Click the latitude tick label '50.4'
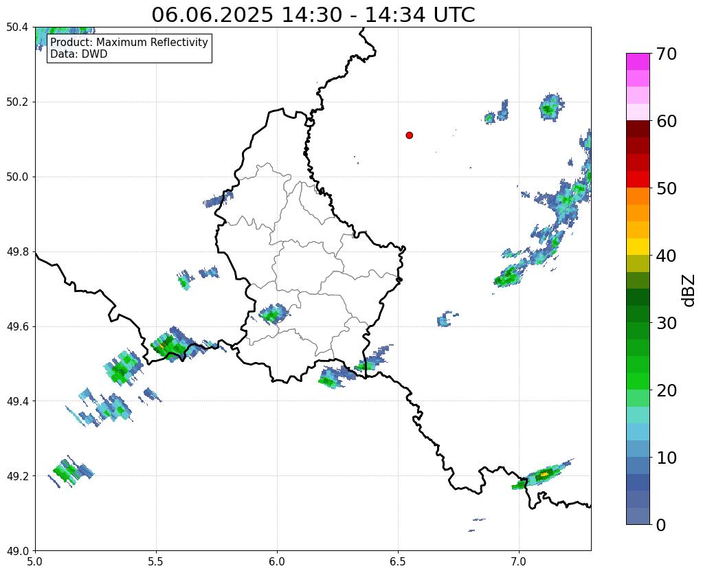The width and height of the screenshot is (703, 573). [17, 27]
